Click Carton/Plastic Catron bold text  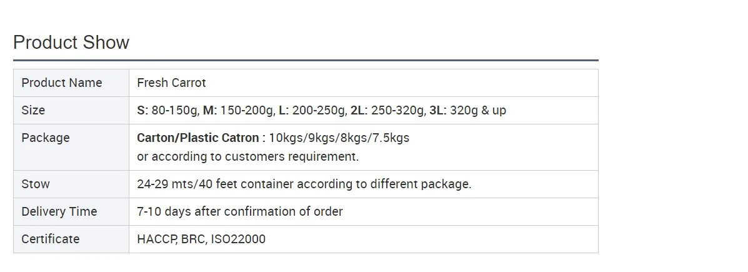[197, 138]
